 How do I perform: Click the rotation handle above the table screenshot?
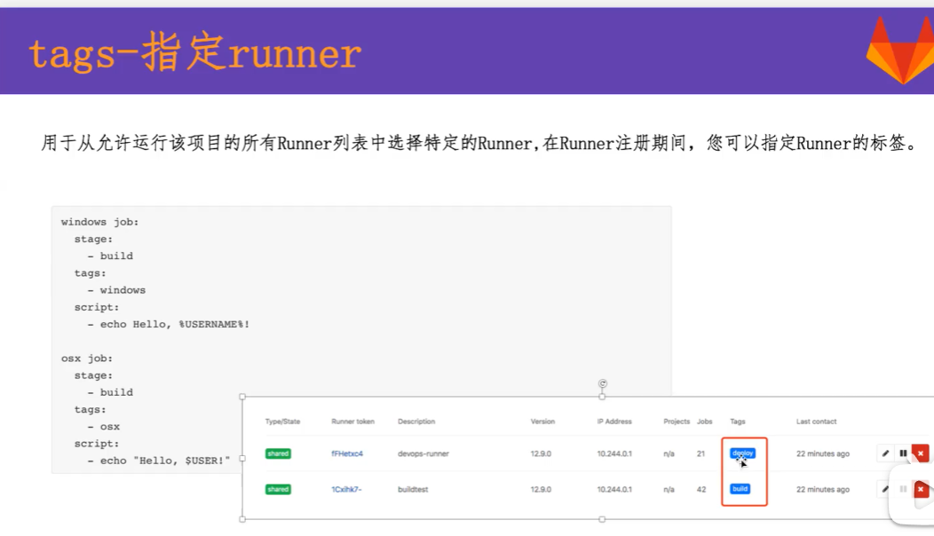click(x=603, y=383)
